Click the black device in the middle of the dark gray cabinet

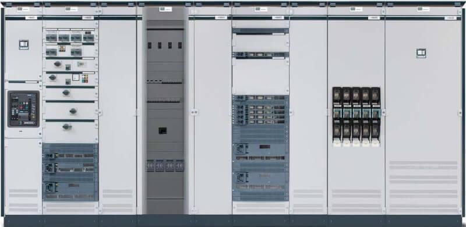163,130
